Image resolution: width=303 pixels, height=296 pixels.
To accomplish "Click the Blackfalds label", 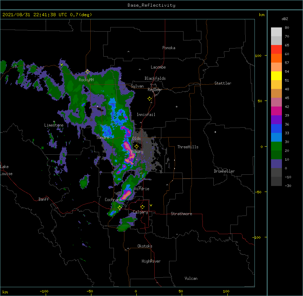I will [155, 78].
